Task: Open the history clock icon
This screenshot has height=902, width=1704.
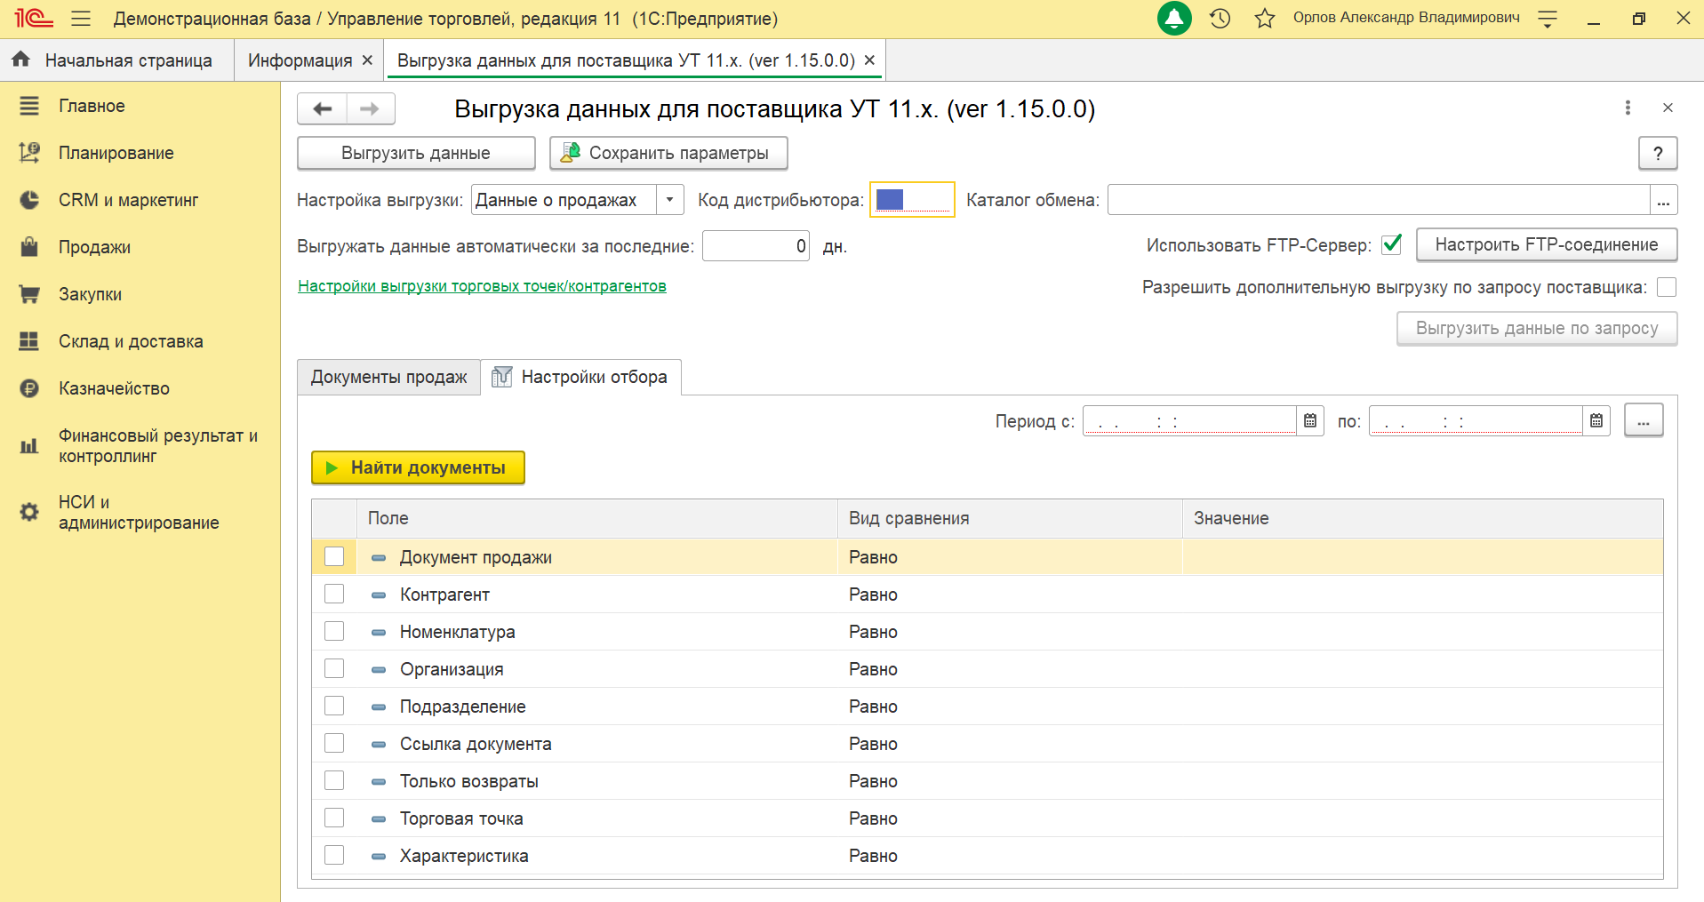Action: 1220,19
